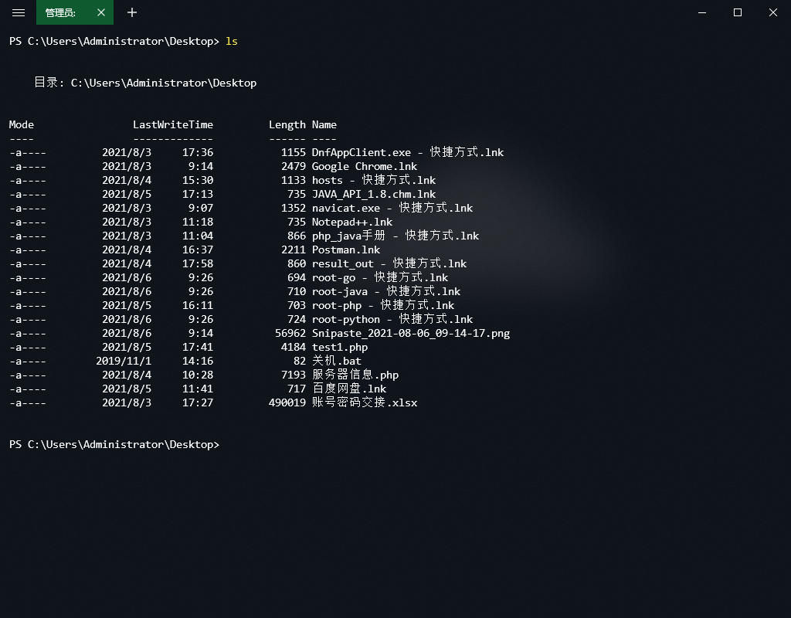
Task: Add a new terminal tab
Action: (x=132, y=12)
